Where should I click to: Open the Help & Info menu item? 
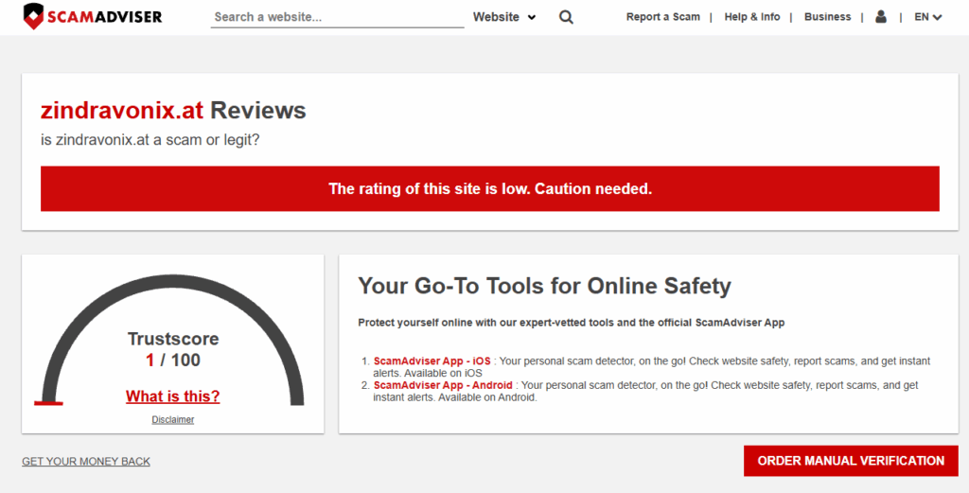(x=752, y=17)
